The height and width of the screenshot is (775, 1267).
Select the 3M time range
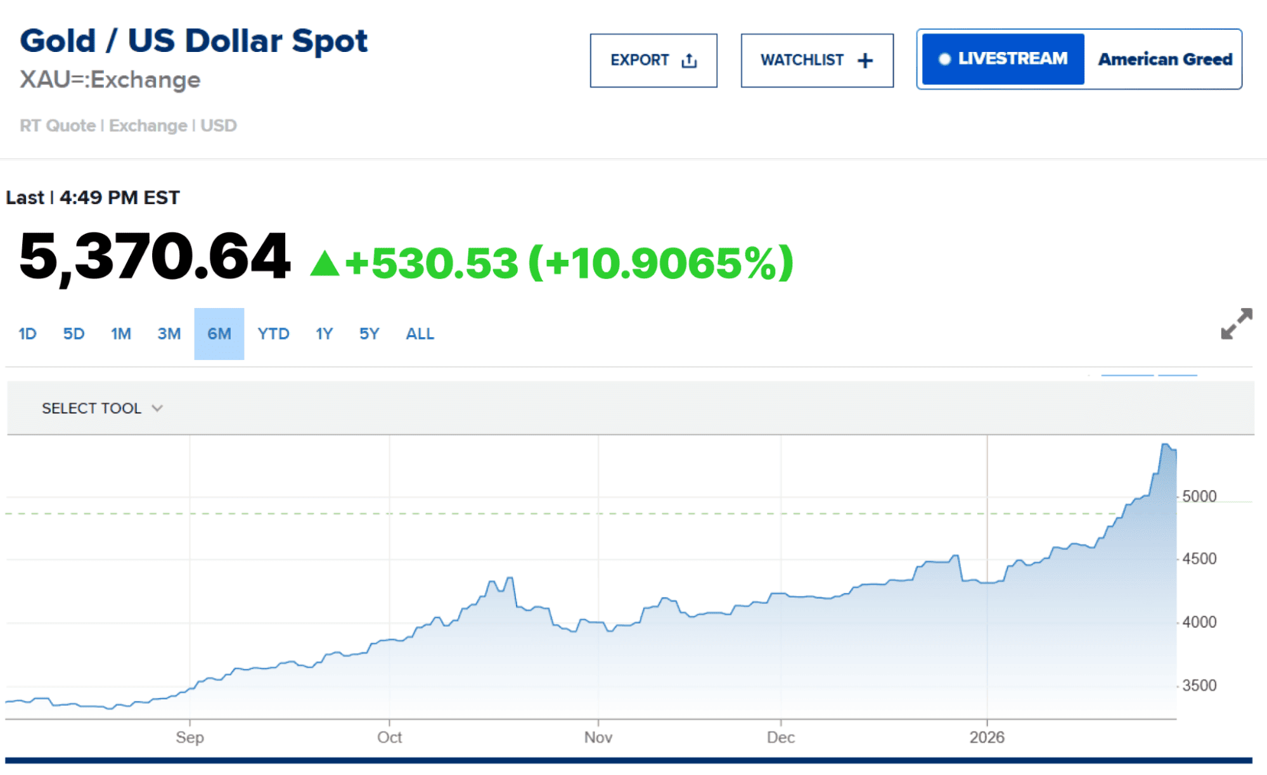(x=169, y=334)
